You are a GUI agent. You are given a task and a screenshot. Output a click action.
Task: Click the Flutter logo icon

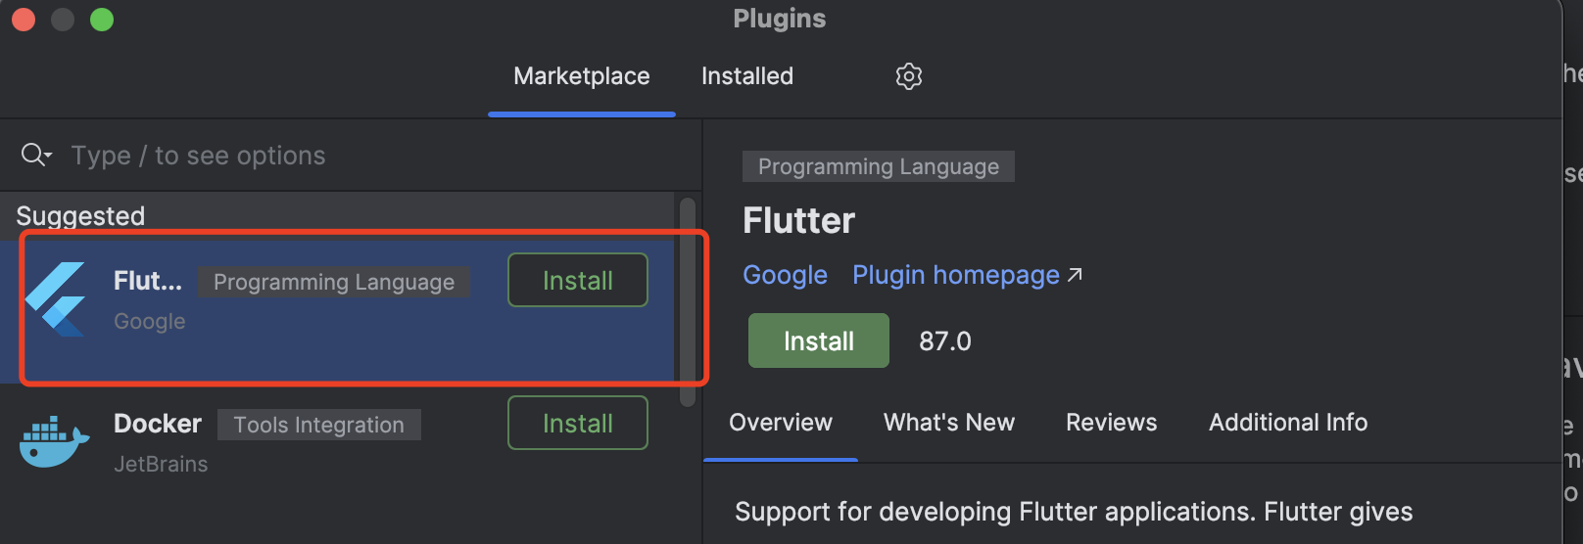tap(56, 299)
